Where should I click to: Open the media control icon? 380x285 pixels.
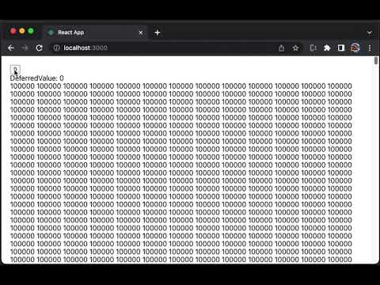tap(313, 48)
